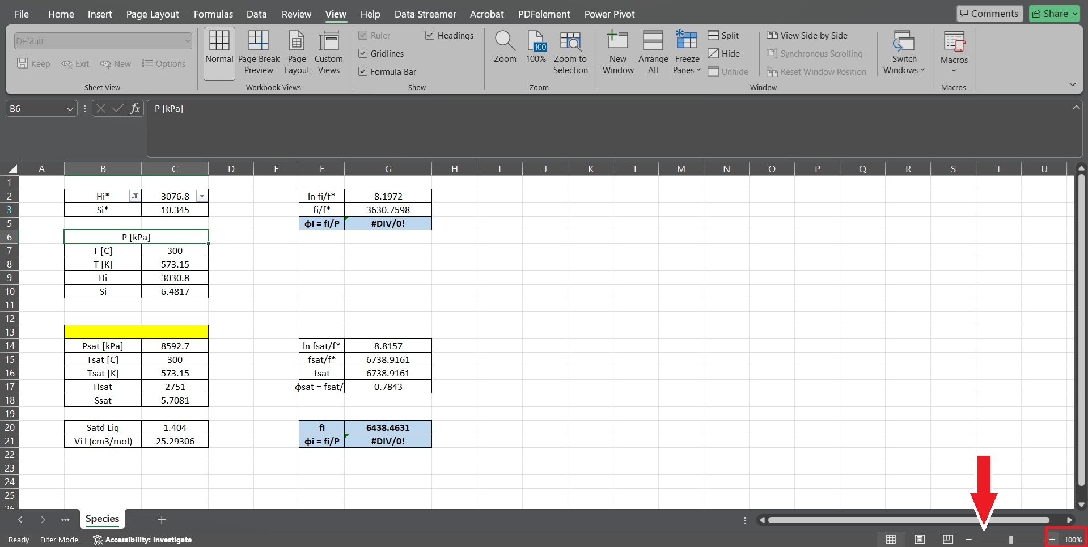Viewport: 1088px width, 547px height.
Task: Open the Help tab
Action: 370,14
